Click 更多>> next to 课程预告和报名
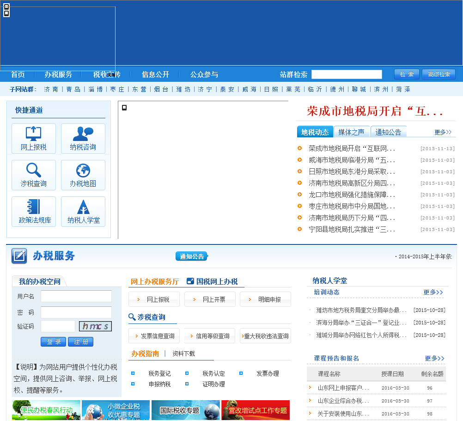The width and height of the screenshot is (463, 421). click(x=434, y=358)
